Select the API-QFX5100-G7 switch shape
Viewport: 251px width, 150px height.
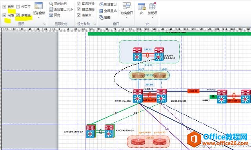91,132
